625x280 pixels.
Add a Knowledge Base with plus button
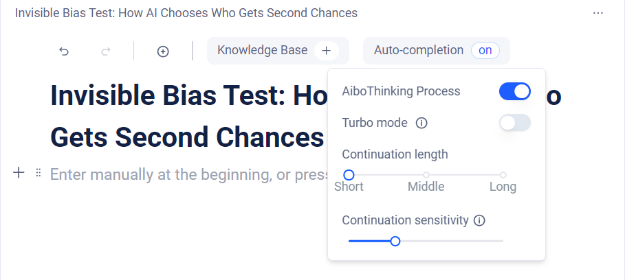pyautogui.click(x=327, y=51)
